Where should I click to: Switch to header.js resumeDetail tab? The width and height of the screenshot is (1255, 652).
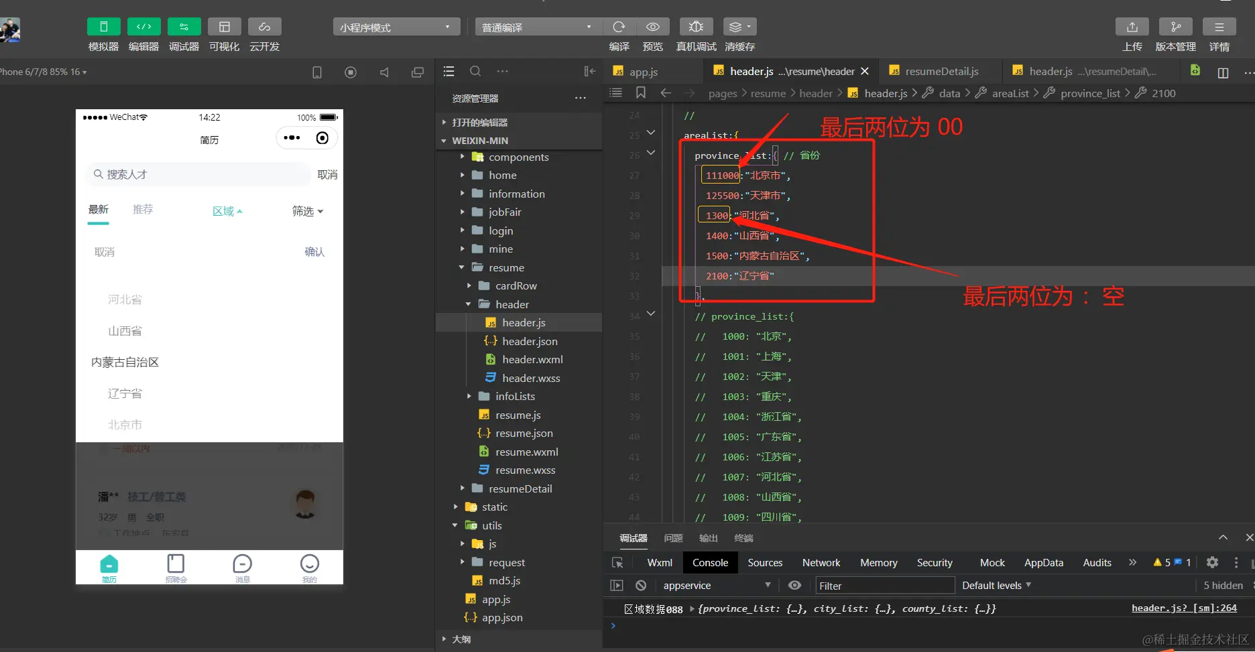(x=1092, y=71)
